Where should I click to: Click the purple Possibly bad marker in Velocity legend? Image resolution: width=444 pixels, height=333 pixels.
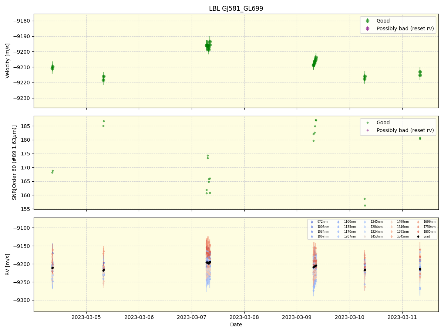pyautogui.click(x=367, y=28)
